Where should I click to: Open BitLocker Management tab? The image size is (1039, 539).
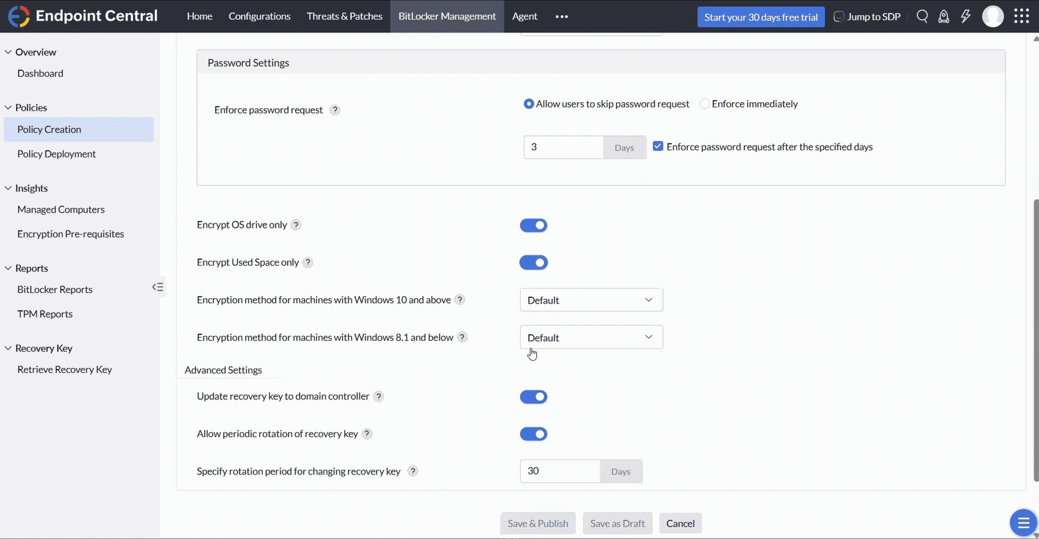[x=447, y=16]
